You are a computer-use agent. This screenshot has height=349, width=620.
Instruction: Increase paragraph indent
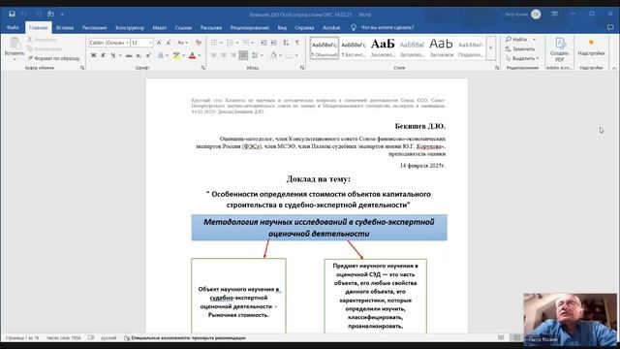click(x=273, y=43)
